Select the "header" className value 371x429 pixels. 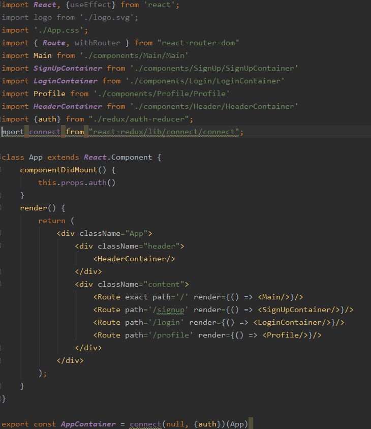coord(162,246)
